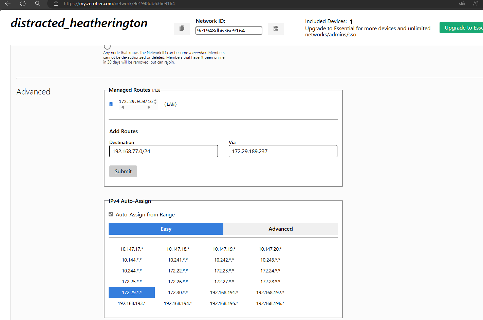Reload the page with refresh icon

tap(23, 3)
